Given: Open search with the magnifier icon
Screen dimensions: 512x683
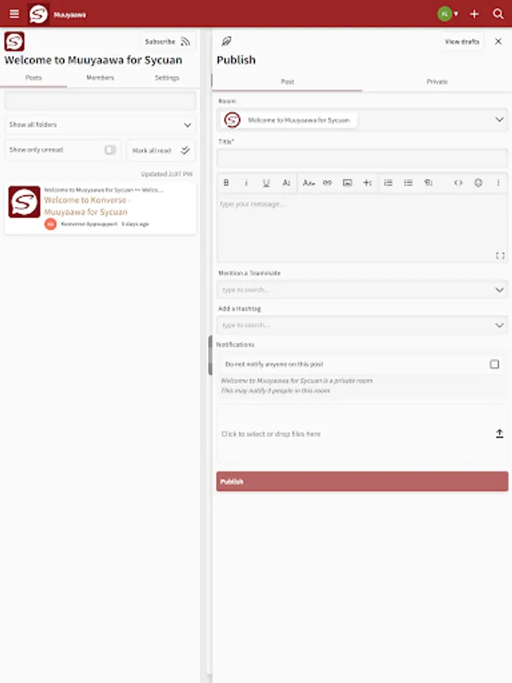Looking at the screenshot, I should pos(498,14).
